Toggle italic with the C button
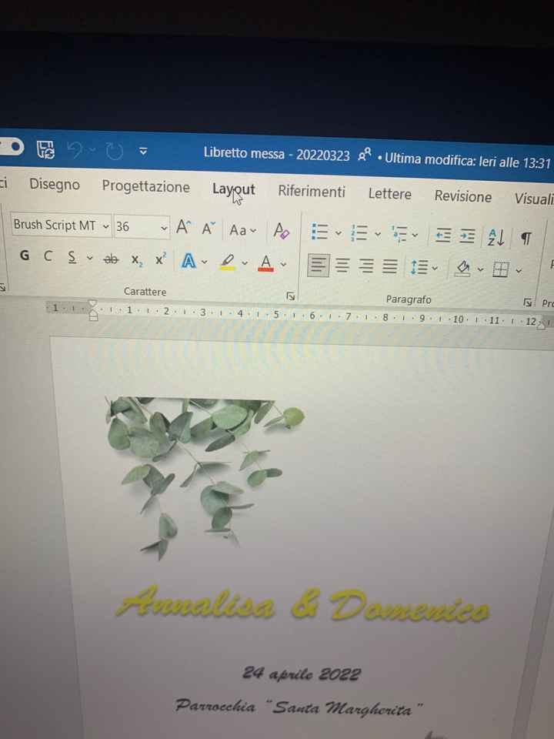The image size is (554, 739). (48, 256)
